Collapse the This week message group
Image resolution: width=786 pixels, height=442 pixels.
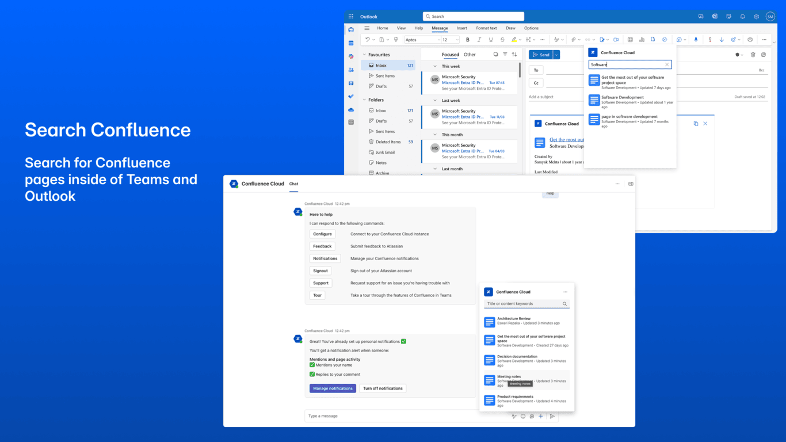pos(435,66)
